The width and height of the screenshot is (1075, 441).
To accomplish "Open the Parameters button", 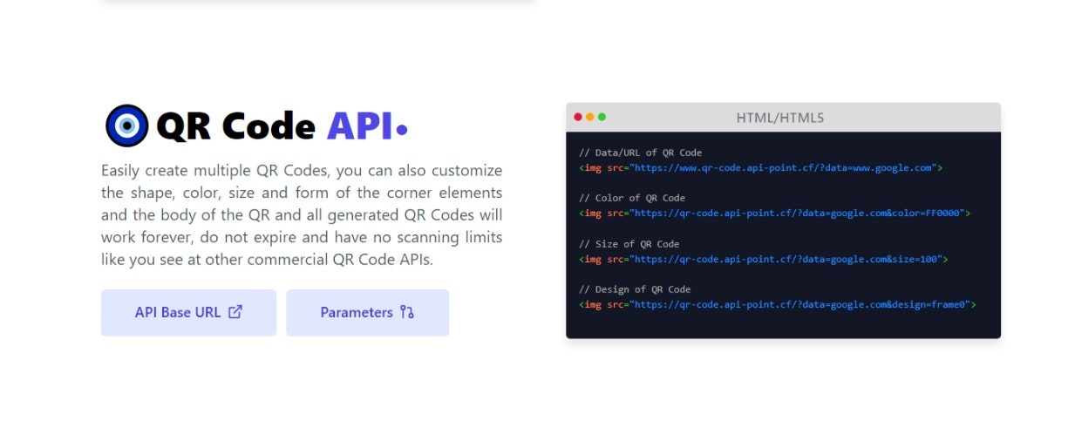I will click(367, 312).
